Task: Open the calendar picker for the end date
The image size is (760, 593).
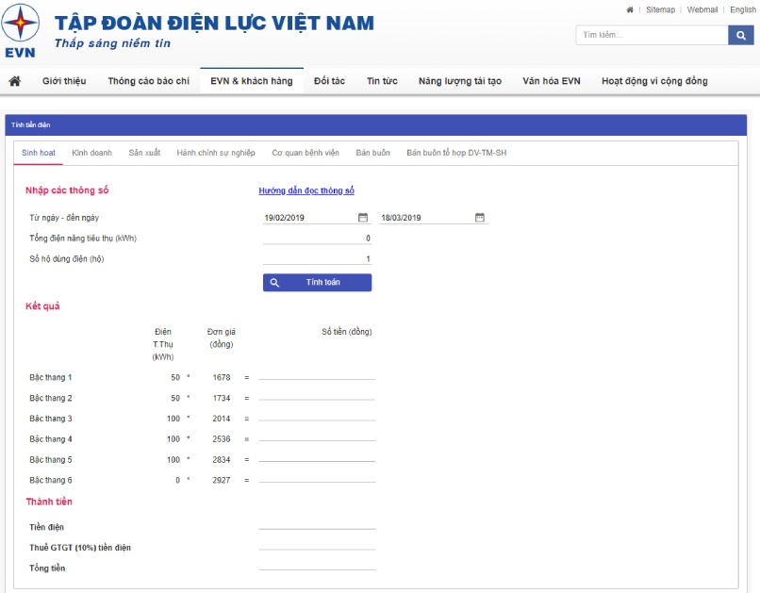Action: click(x=480, y=217)
